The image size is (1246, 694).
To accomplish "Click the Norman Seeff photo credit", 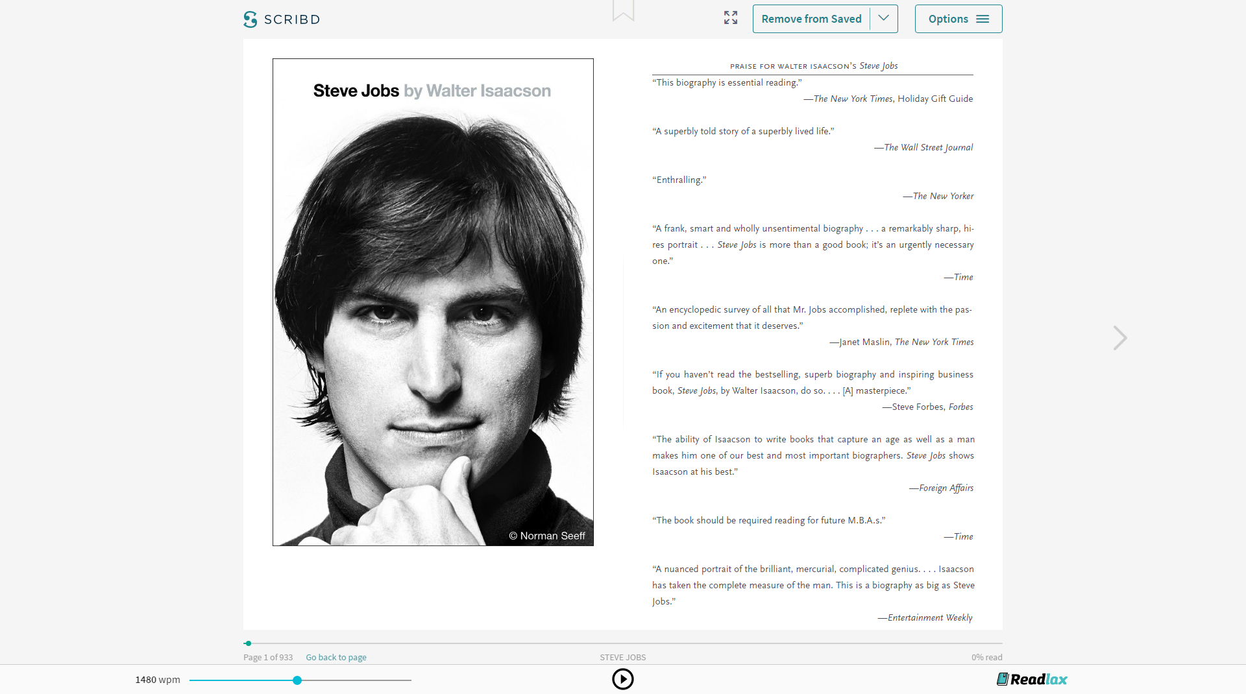I will 546,536.
